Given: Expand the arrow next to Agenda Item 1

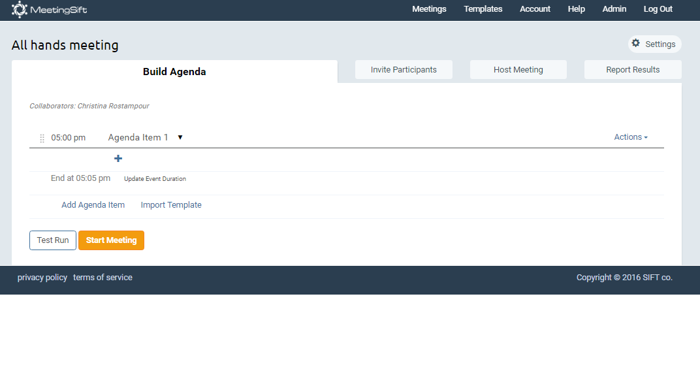Looking at the screenshot, I should tap(180, 137).
